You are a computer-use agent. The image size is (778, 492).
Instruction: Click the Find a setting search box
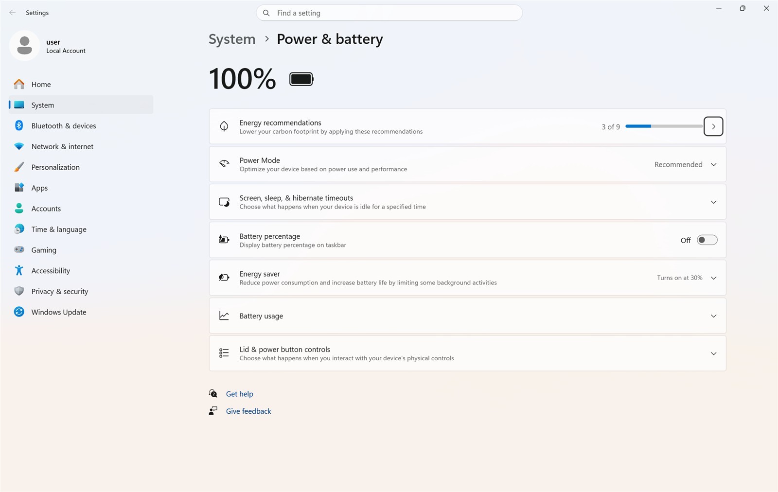click(389, 13)
